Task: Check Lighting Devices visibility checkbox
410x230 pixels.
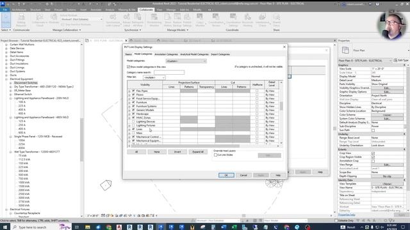Action: pos(133,121)
